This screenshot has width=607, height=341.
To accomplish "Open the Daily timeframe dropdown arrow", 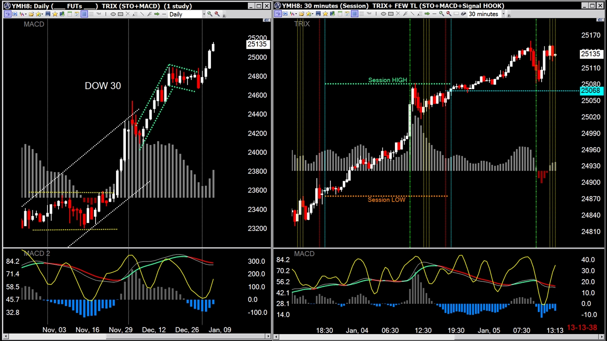I will point(204,14).
